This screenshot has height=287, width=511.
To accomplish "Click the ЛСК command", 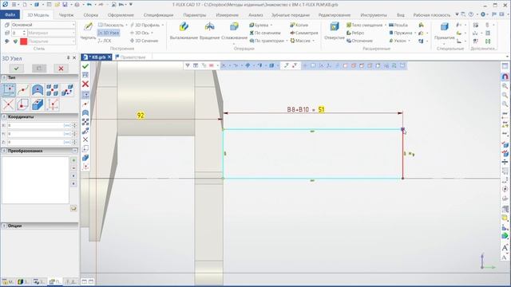I will pos(105,41).
